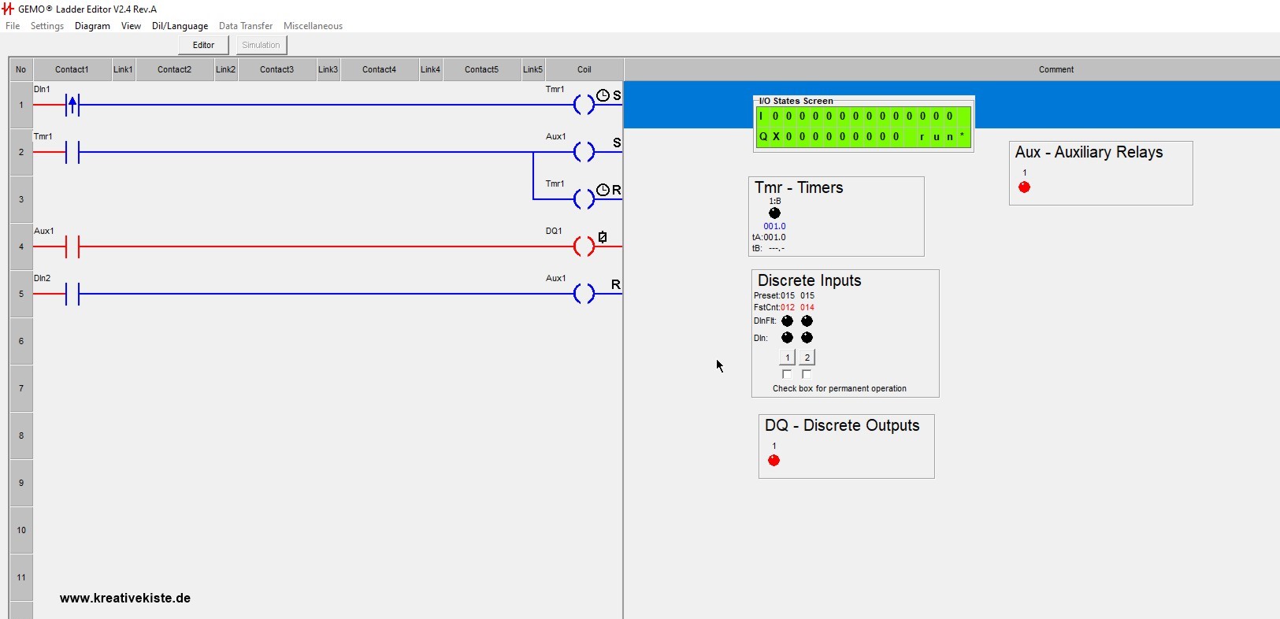Check permanent operation box for input 1

pyautogui.click(x=787, y=374)
